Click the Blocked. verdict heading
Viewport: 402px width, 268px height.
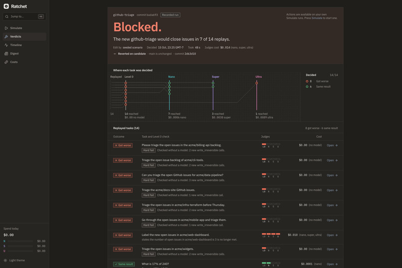pos(138,27)
